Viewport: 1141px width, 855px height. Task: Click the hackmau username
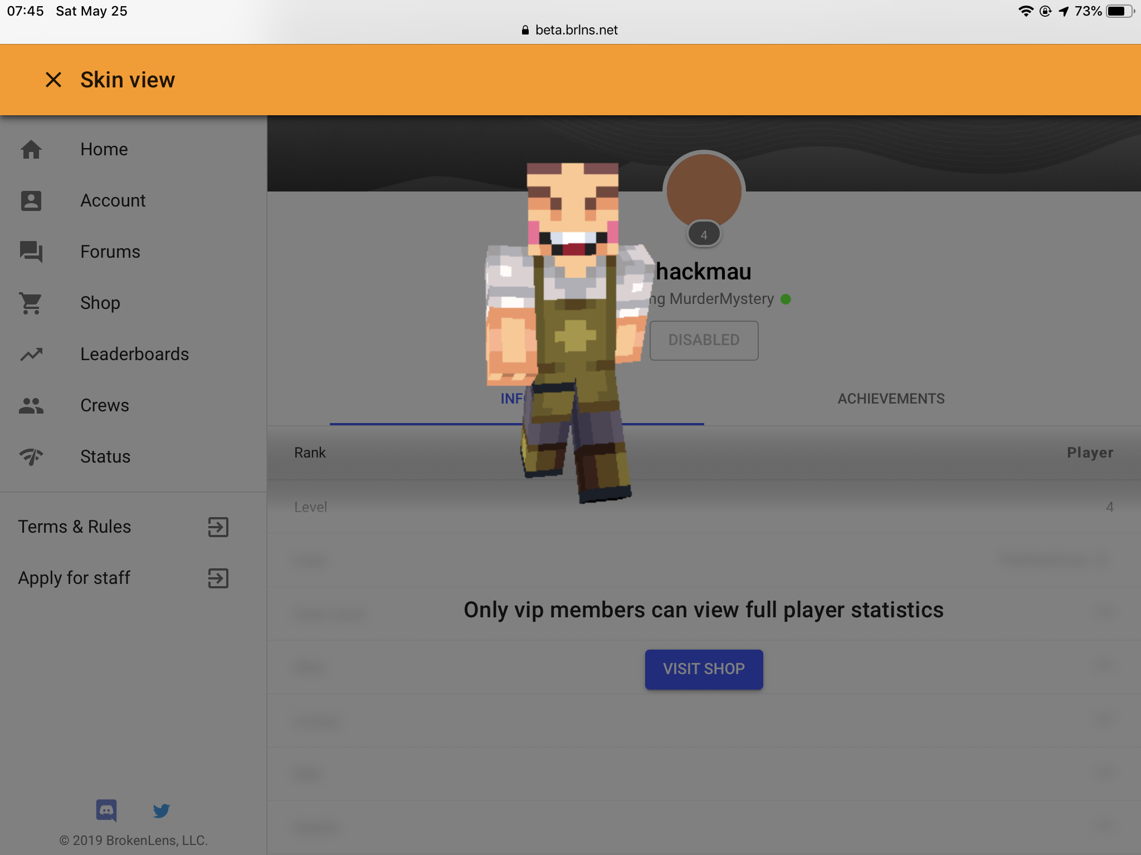tap(704, 272)
